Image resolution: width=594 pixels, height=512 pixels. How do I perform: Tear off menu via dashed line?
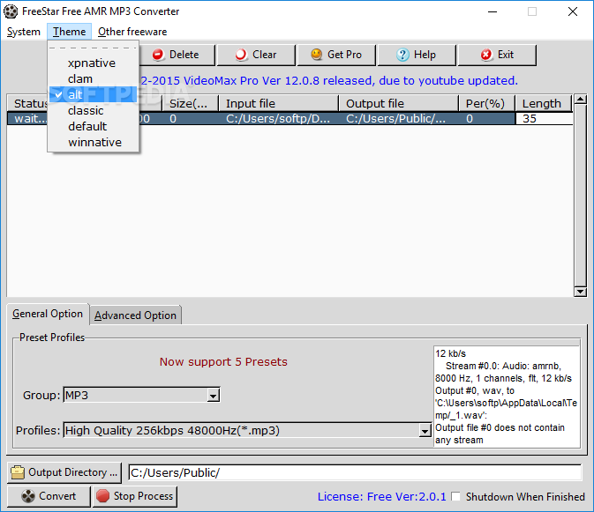(x=93, y=48)
